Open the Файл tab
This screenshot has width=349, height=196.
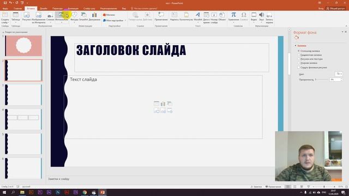click(x=5, y=9)
